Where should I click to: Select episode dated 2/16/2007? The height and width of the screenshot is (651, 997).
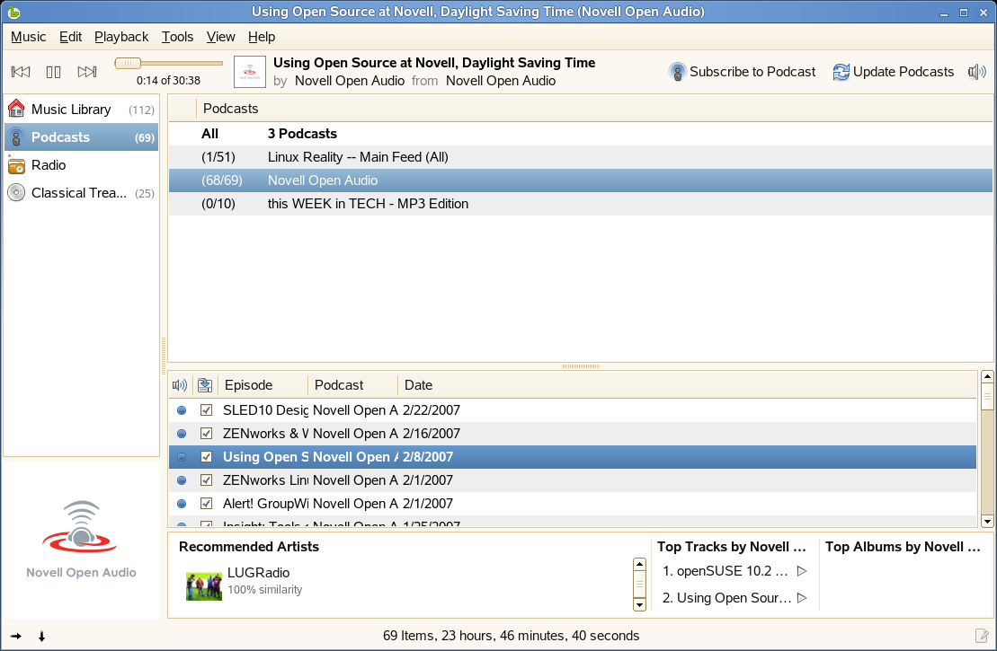tap(573, 434)
